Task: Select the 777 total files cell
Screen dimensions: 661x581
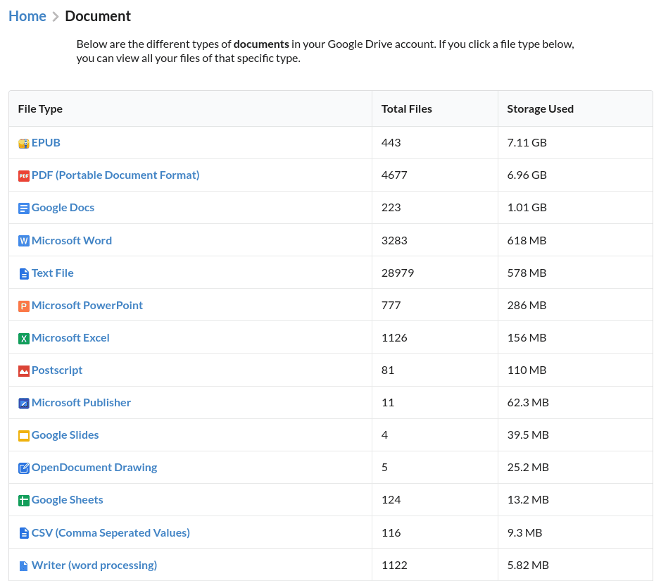Action: [x=435, y=305]
